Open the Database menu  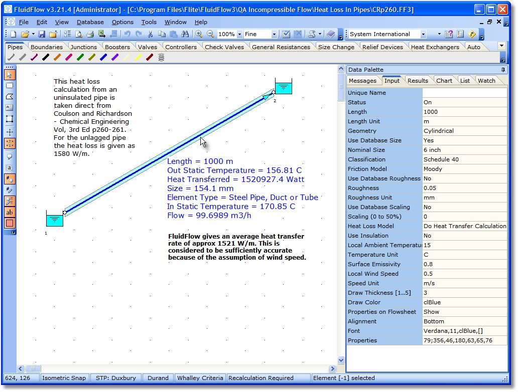pyautogui.click(x=90, y=22)
